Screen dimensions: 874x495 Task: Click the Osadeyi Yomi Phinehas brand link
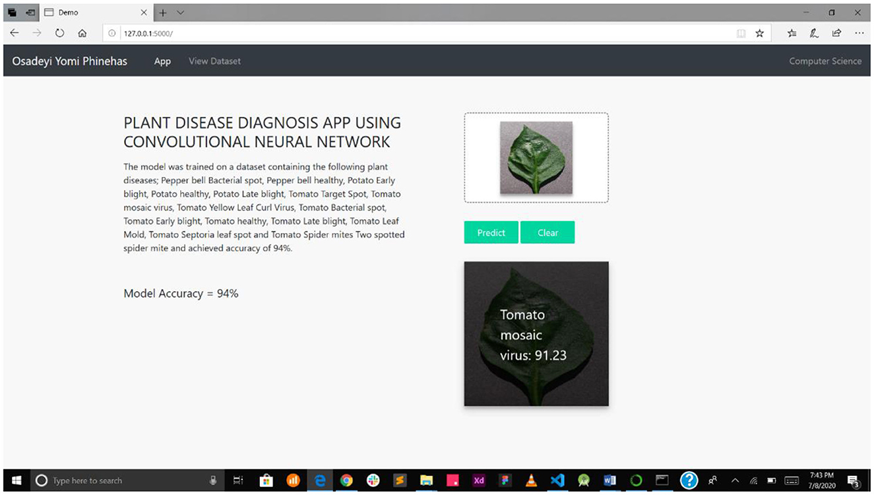click(69, 61)
